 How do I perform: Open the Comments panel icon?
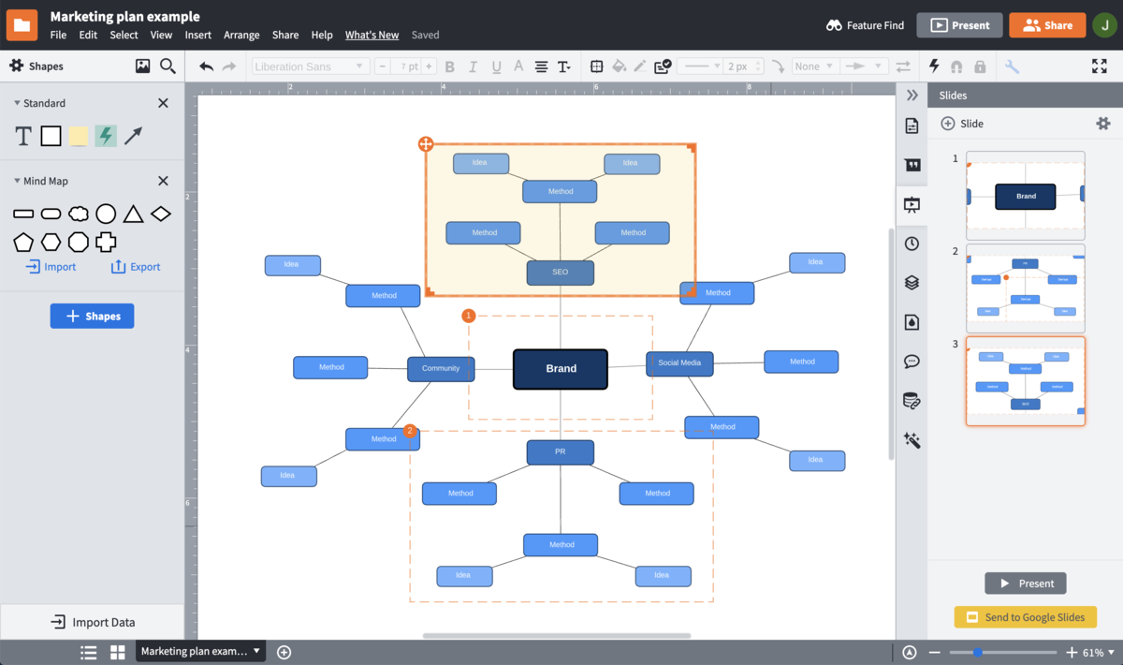click(x=912, y=362)
